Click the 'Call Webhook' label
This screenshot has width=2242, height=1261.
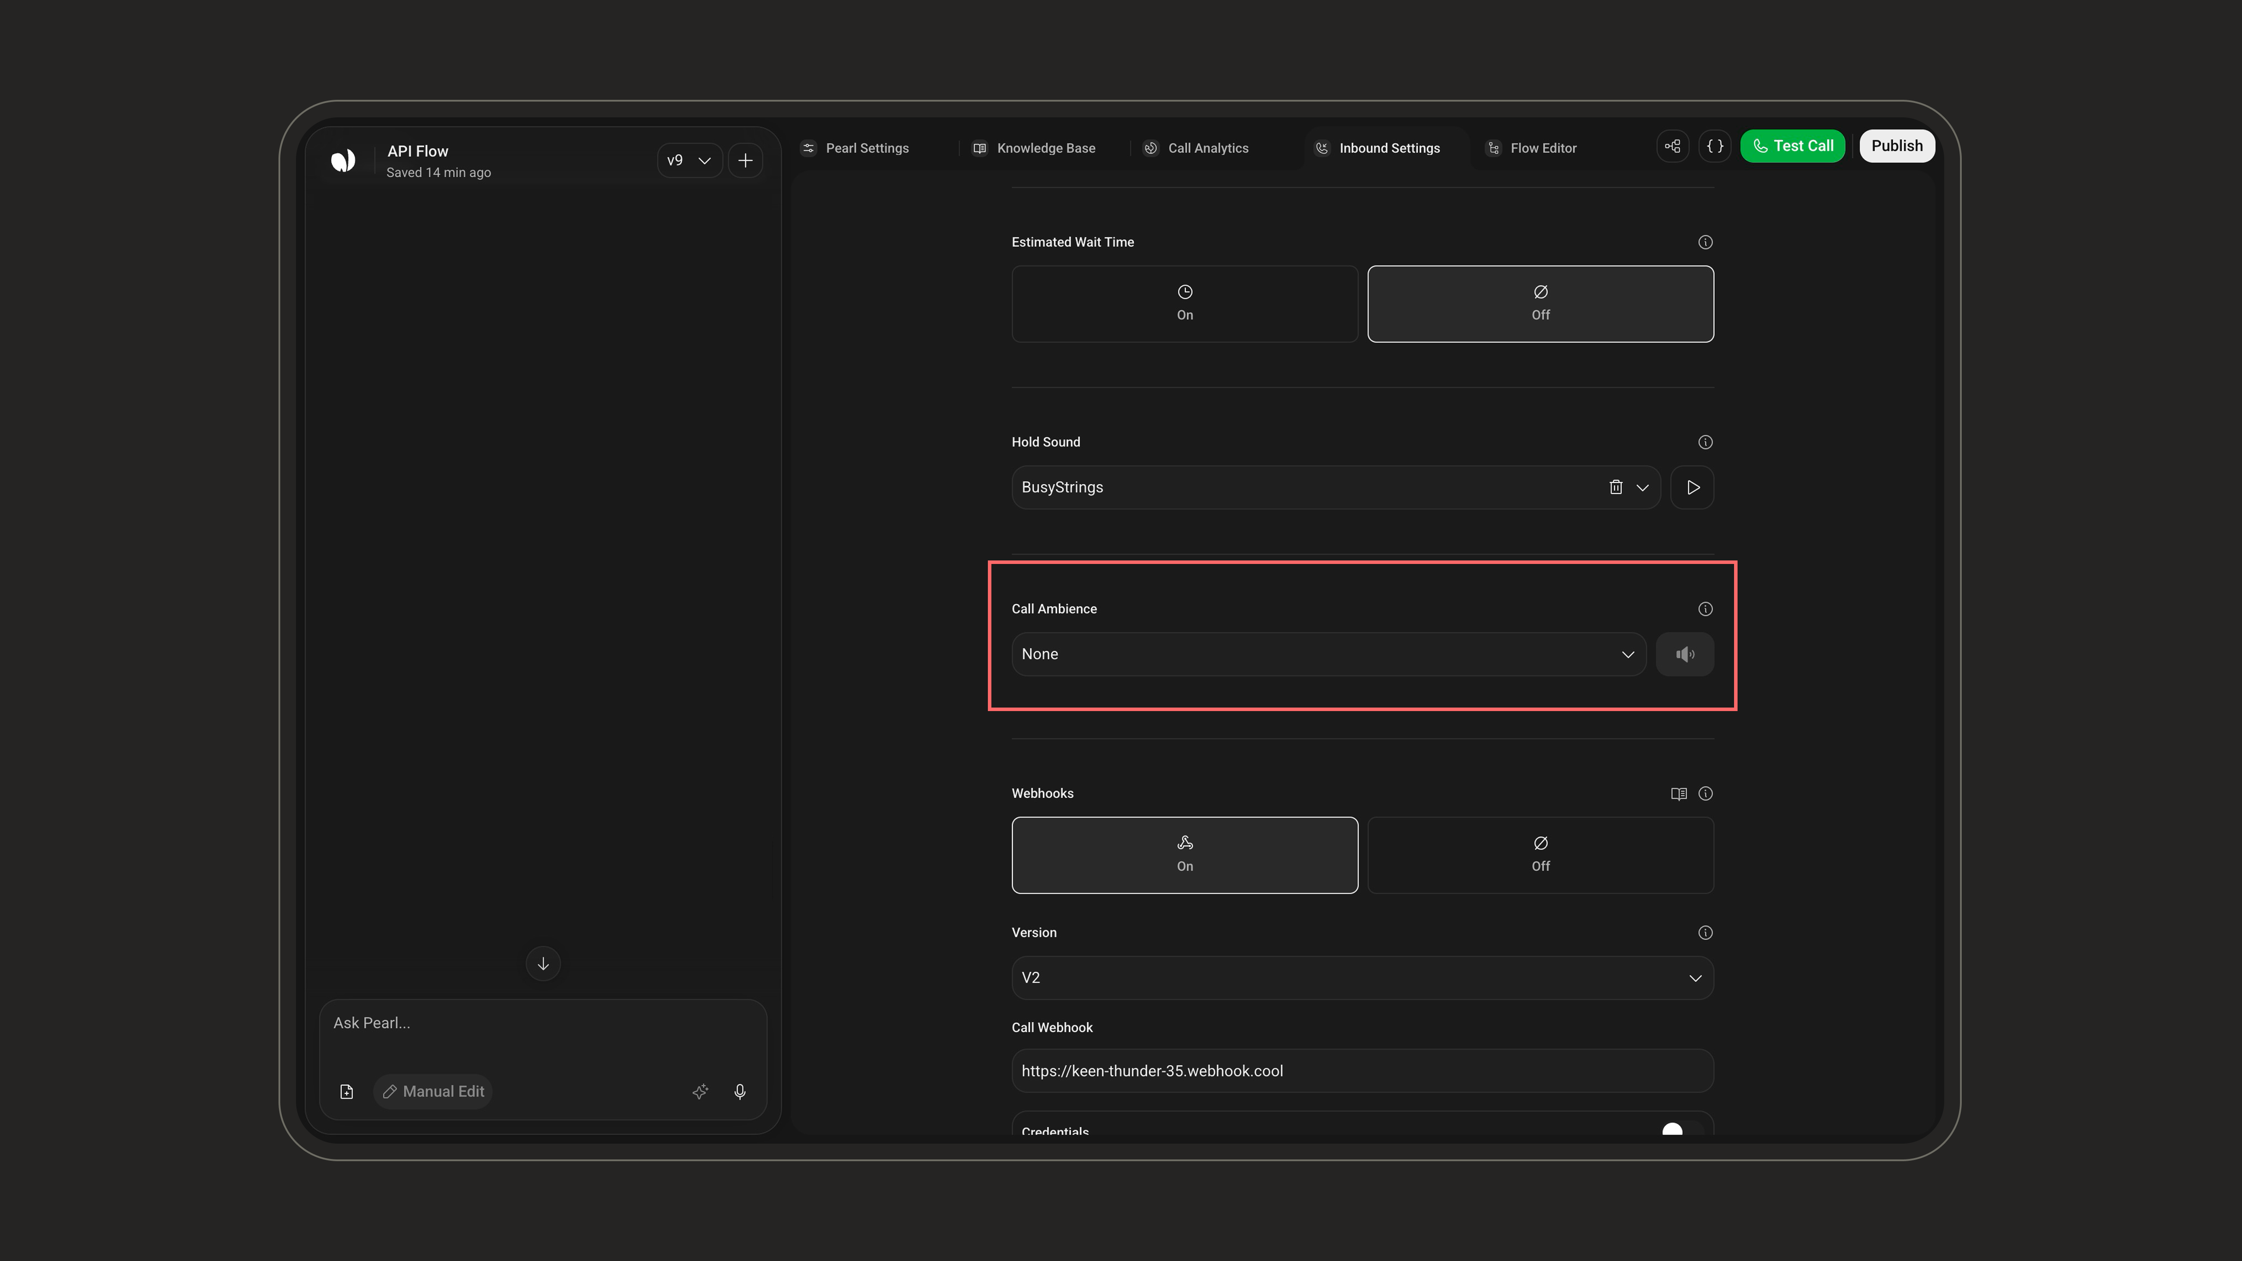[x=1051, y=1028]
